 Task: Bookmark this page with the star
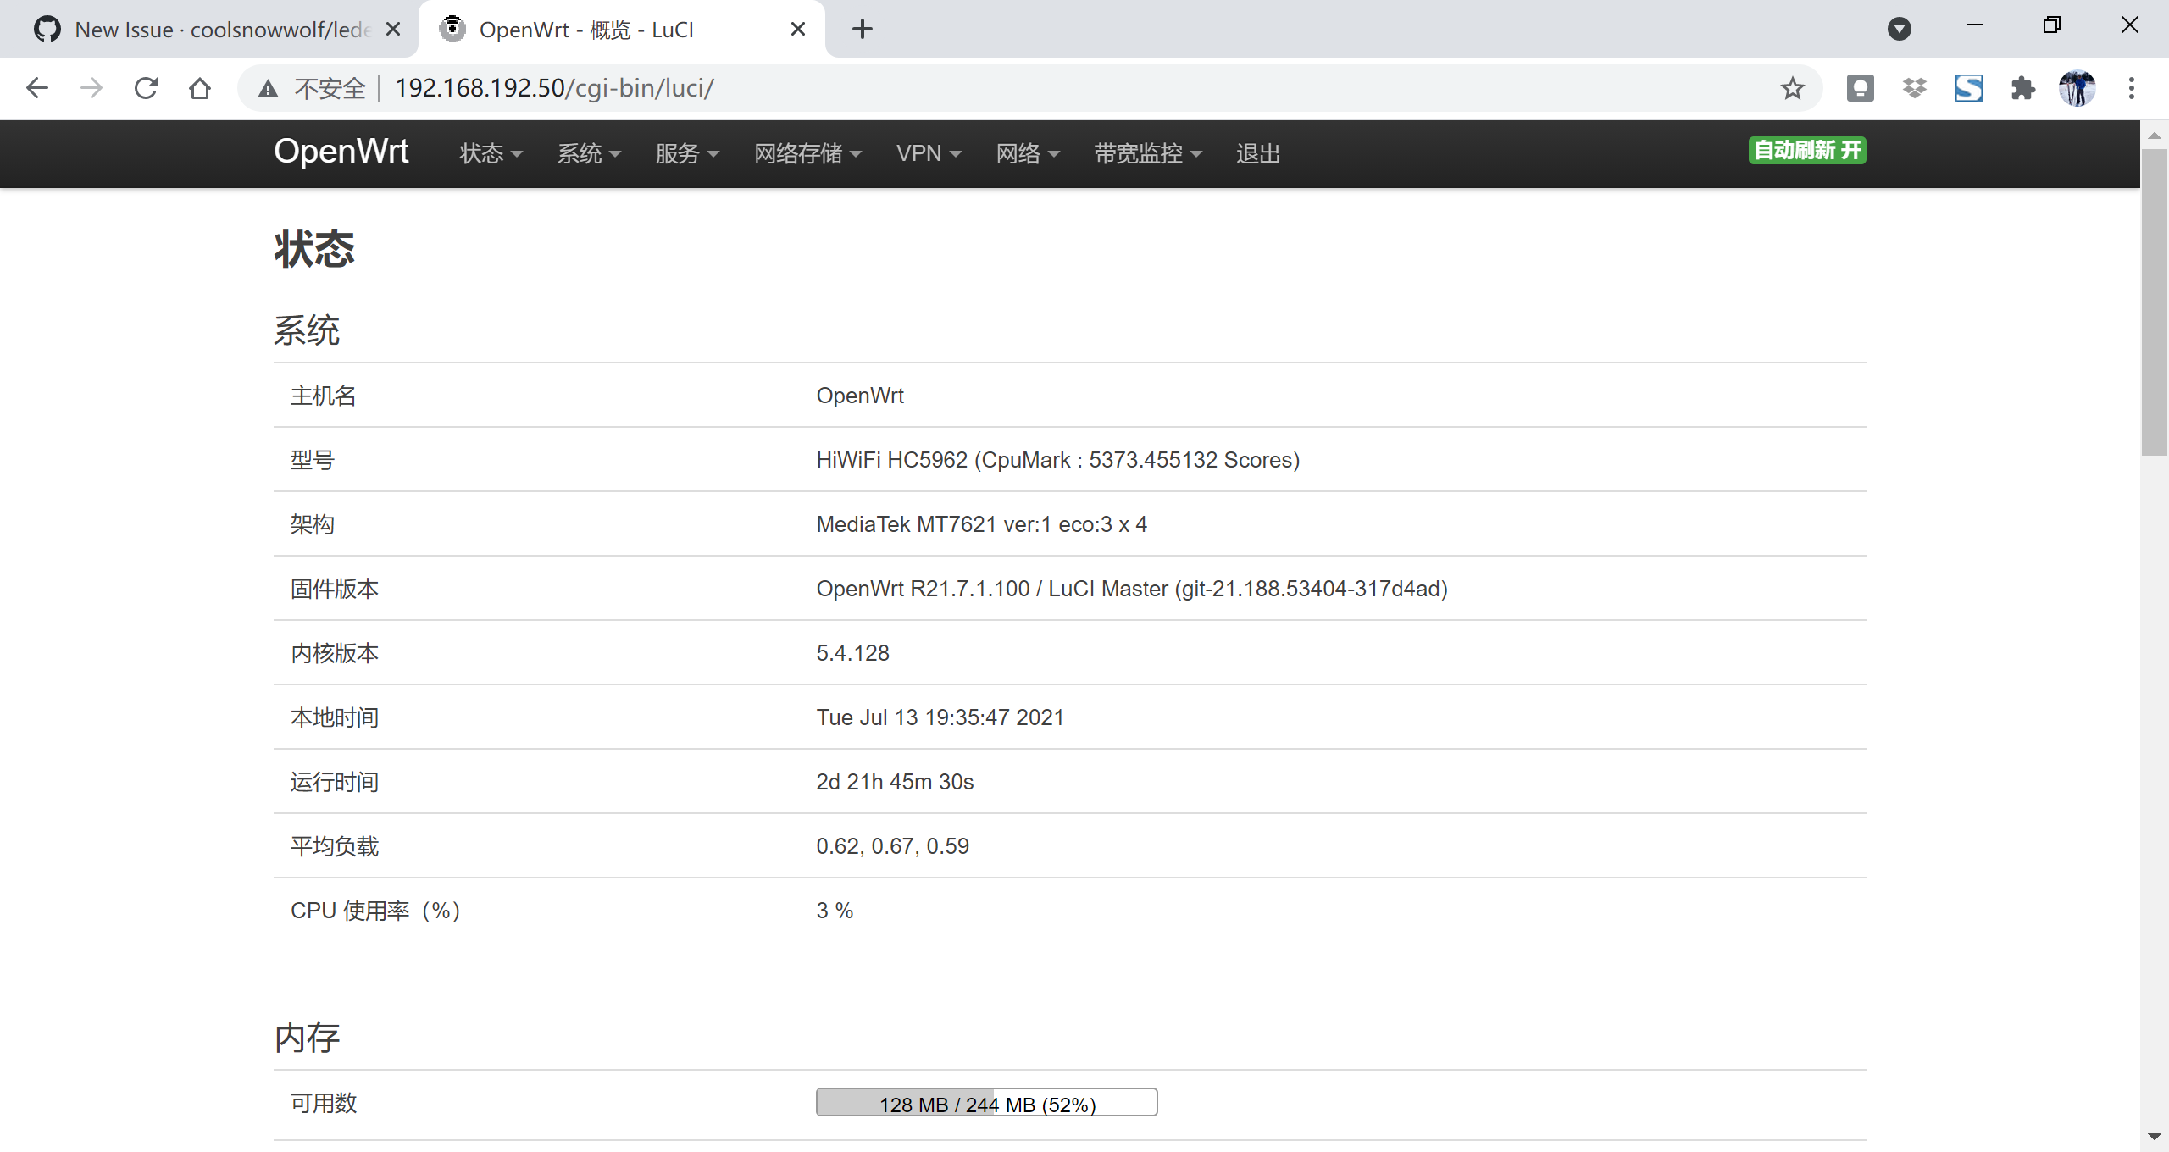(1792, 87)
